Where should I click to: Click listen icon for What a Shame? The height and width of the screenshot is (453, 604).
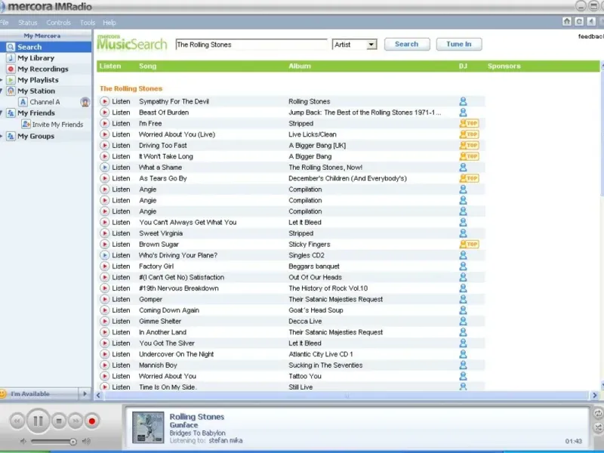coord(104,167)
